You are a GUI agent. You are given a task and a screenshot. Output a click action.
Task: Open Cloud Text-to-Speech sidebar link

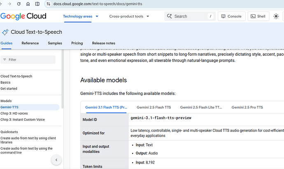[16, 76]
